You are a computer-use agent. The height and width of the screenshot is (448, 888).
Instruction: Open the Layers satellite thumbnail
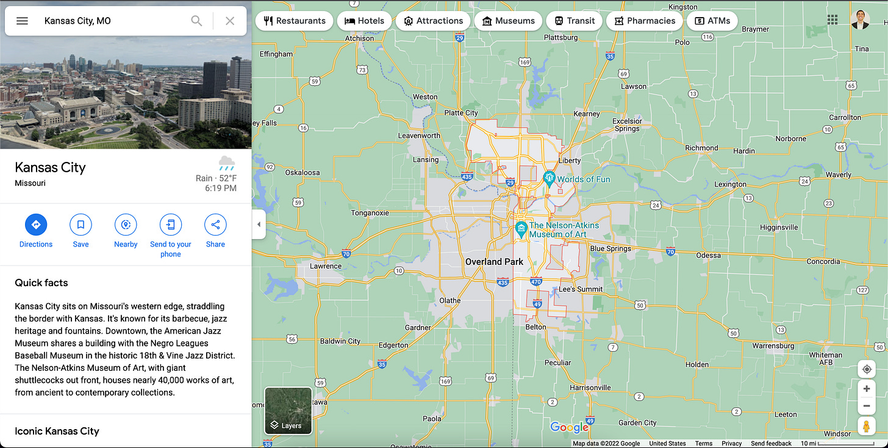pyautogui.click(x=288, y=411)
